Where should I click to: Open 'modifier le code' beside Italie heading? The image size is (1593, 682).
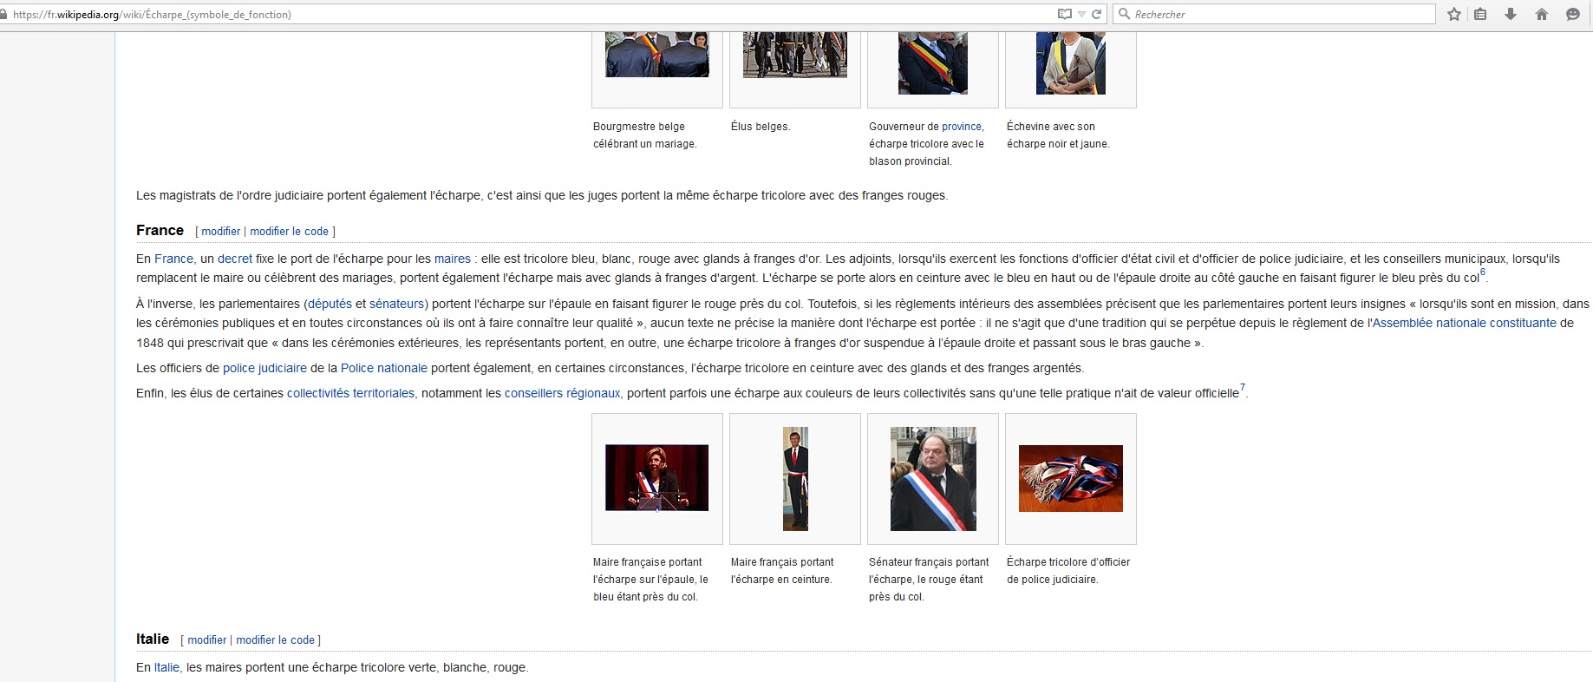click(x=275, y=640)
